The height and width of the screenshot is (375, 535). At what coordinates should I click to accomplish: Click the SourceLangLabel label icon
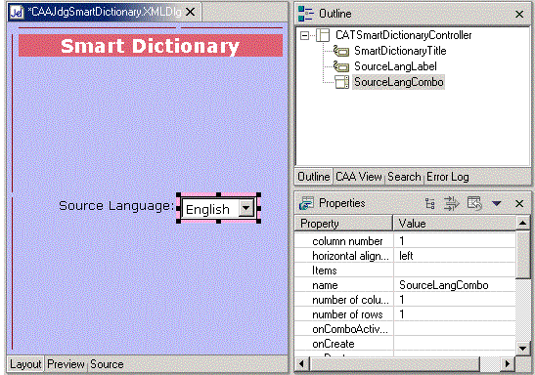341,66
